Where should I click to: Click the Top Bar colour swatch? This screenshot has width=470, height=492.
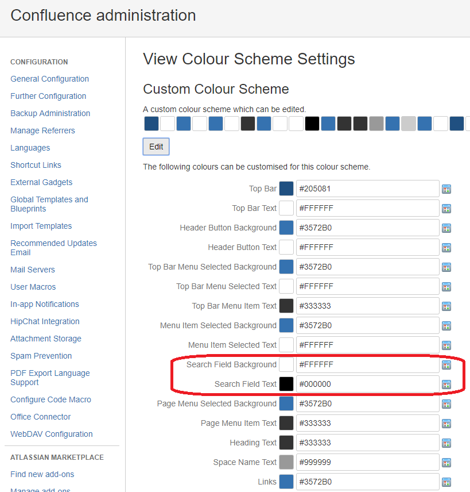(286, 189)
